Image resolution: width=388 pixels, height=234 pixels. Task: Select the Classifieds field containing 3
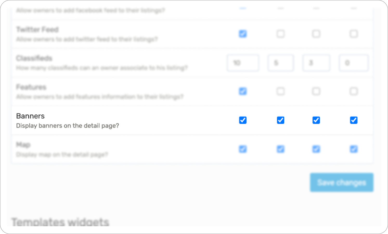[x=316, y=63]
